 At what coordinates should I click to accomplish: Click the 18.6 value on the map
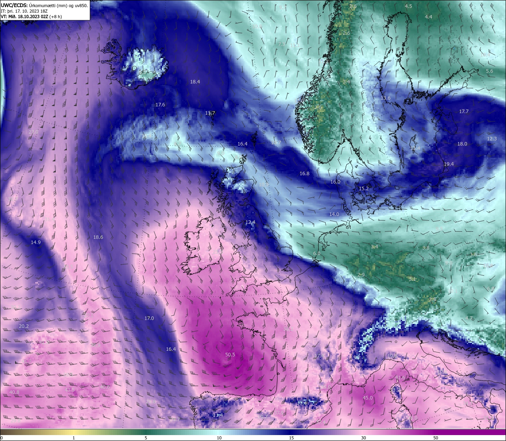tap(98, 237)
